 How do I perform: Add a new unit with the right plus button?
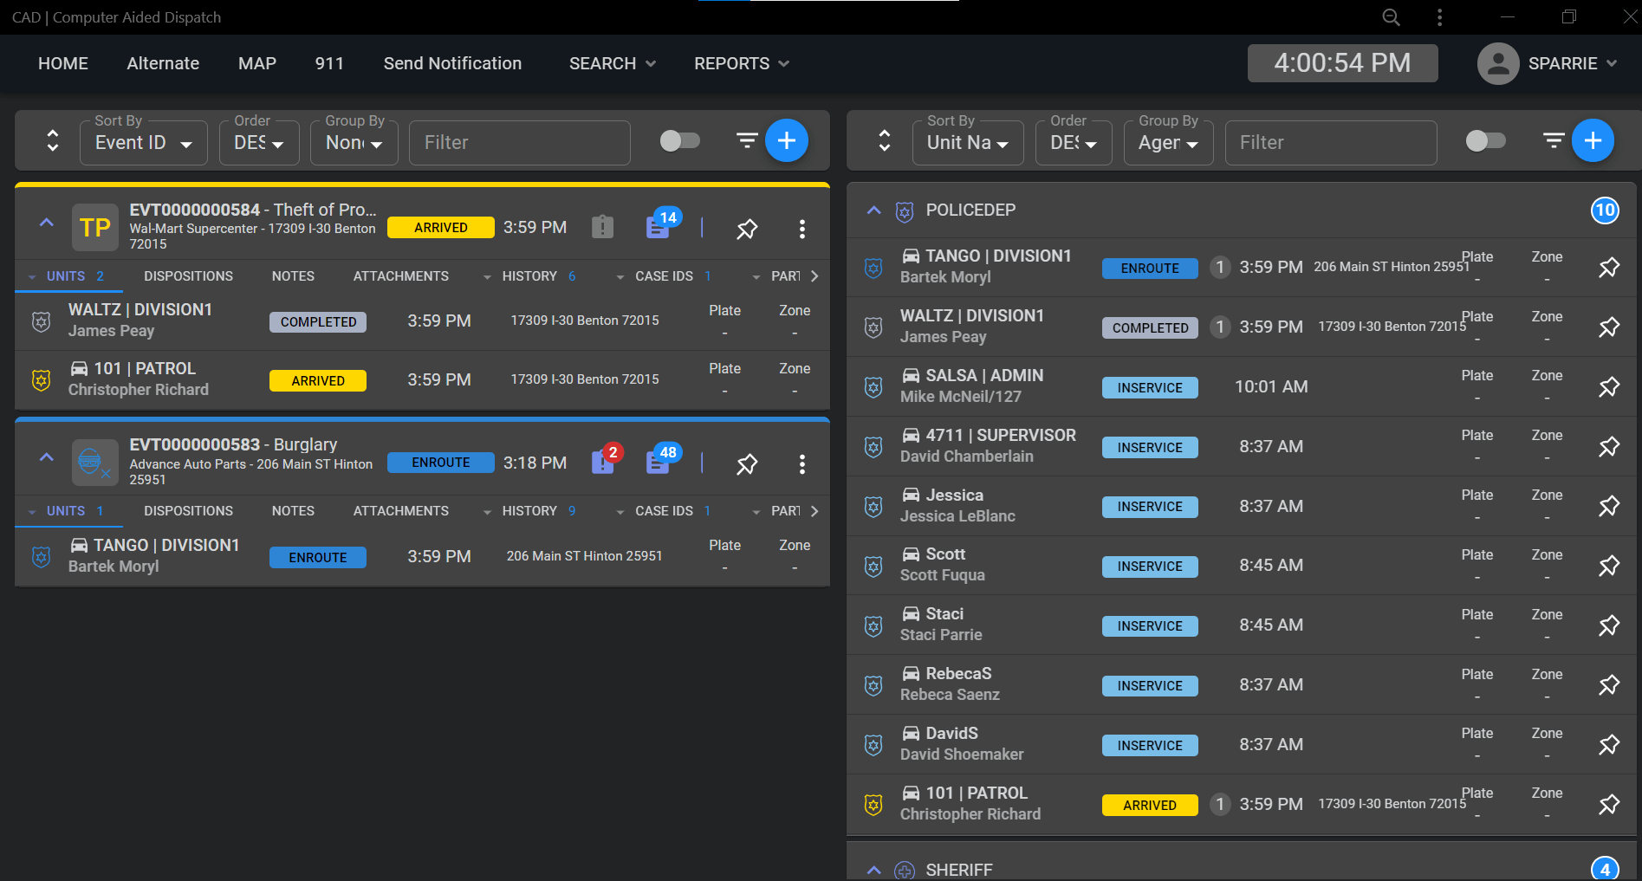(1593, 140)
